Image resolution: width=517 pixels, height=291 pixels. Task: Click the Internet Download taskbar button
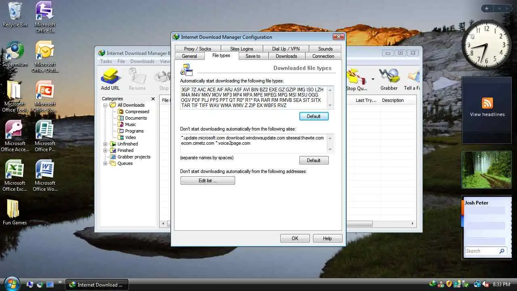coord(97,285)
